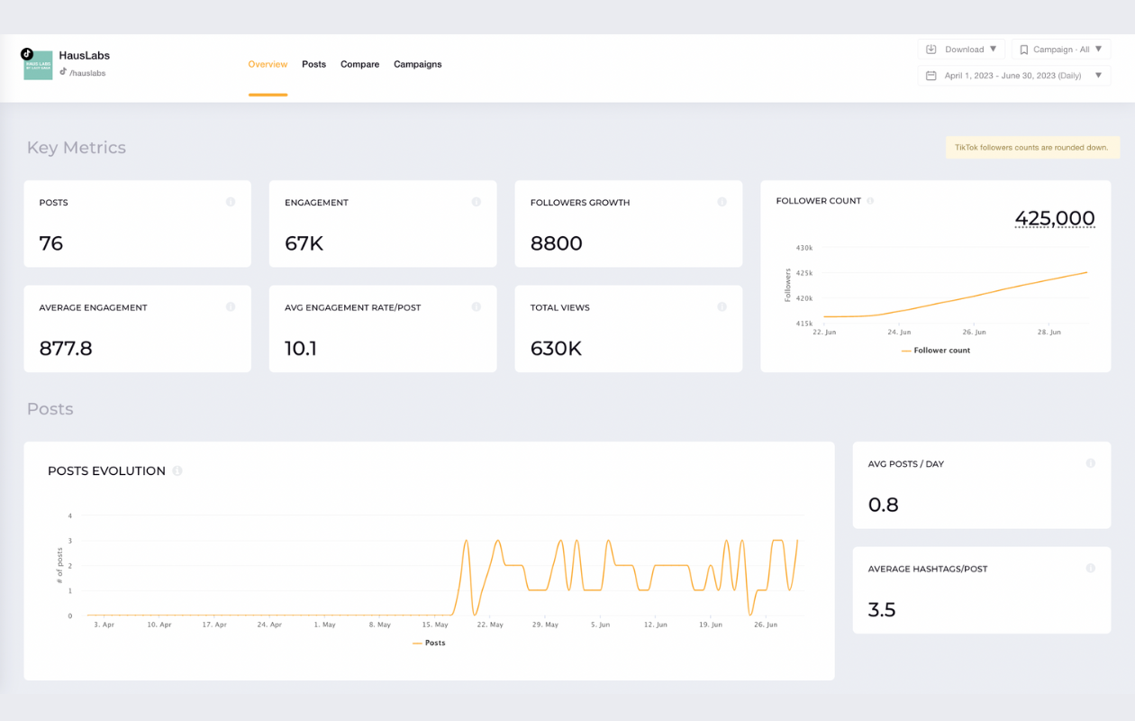Open the date range April 1 - June 30 picker
The width and height of the screenshot is (1135, 721).
[x=1014, y=76]
